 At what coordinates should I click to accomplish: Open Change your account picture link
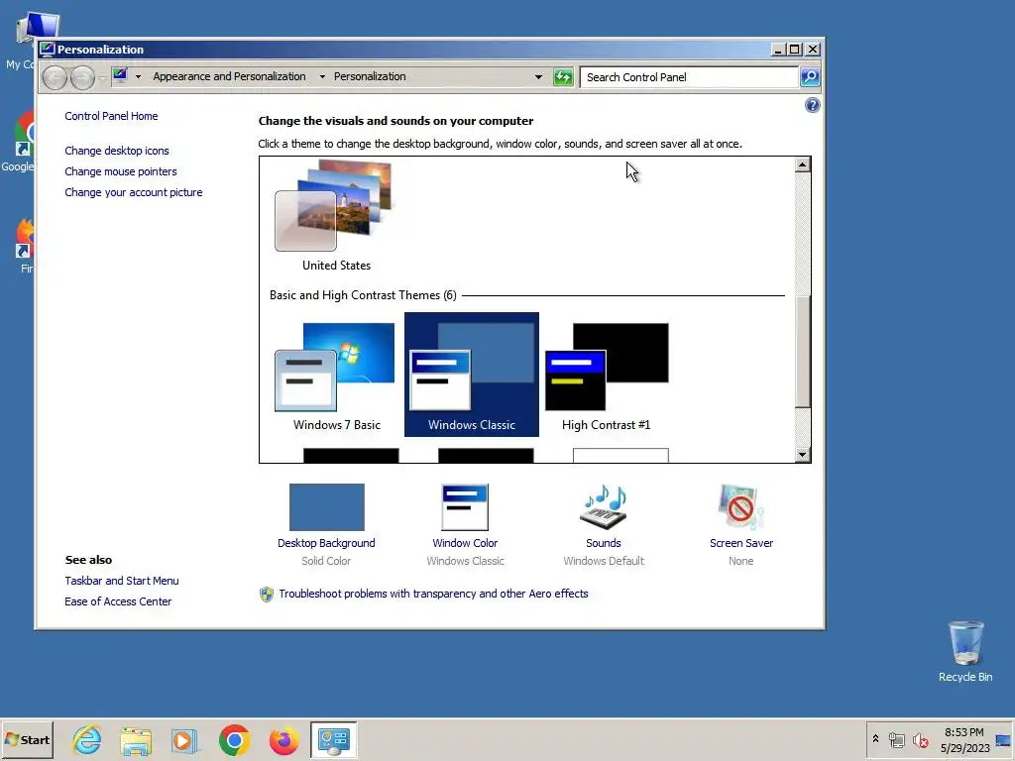coord(134,192)
